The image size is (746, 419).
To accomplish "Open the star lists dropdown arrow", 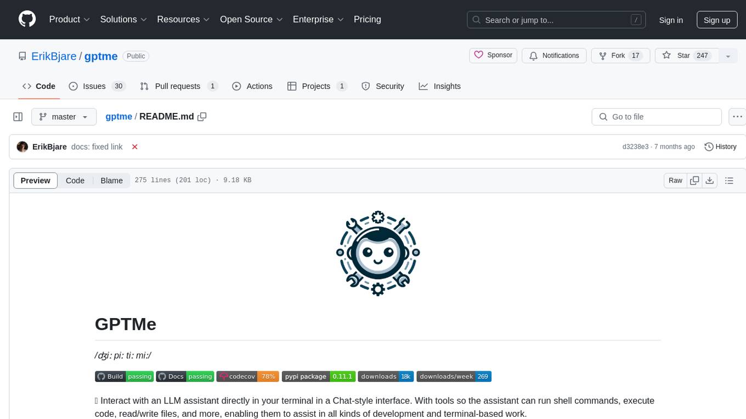I will point(728,56).
